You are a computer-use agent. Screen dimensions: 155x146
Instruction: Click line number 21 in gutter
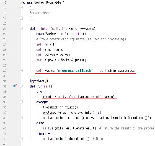[5, 29]
